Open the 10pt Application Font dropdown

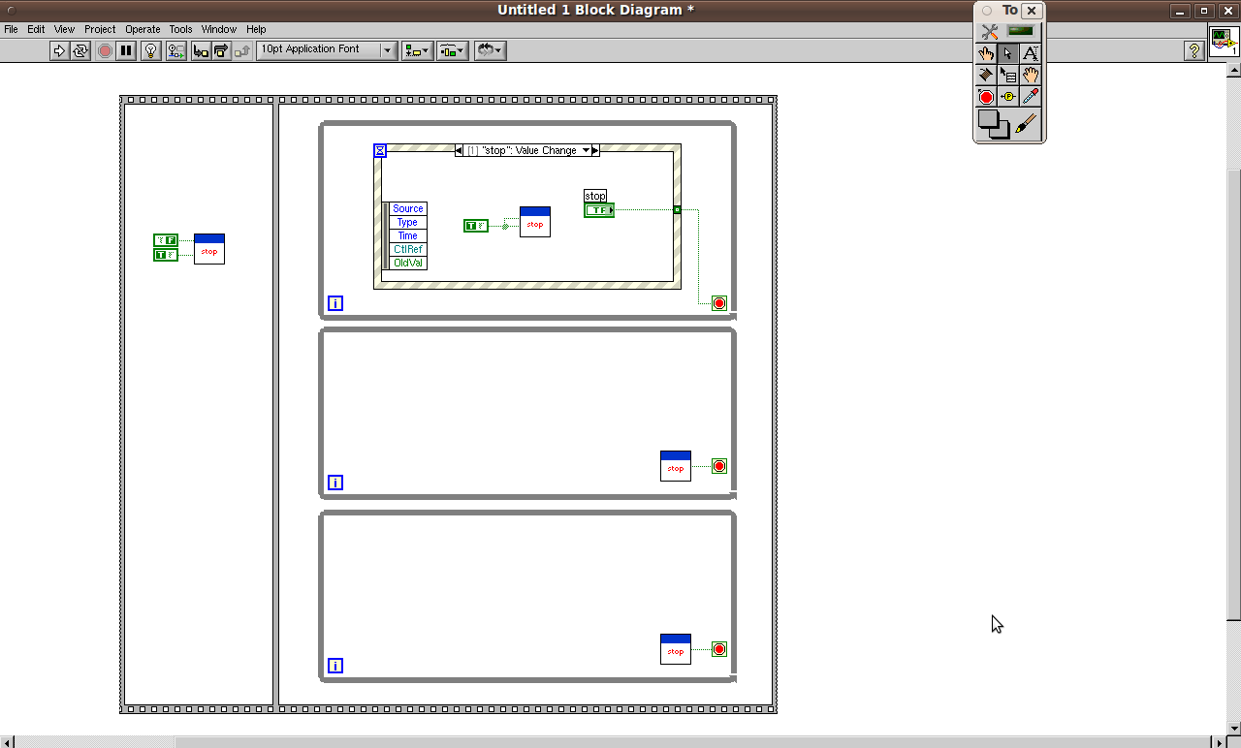(x=327, y=50)
